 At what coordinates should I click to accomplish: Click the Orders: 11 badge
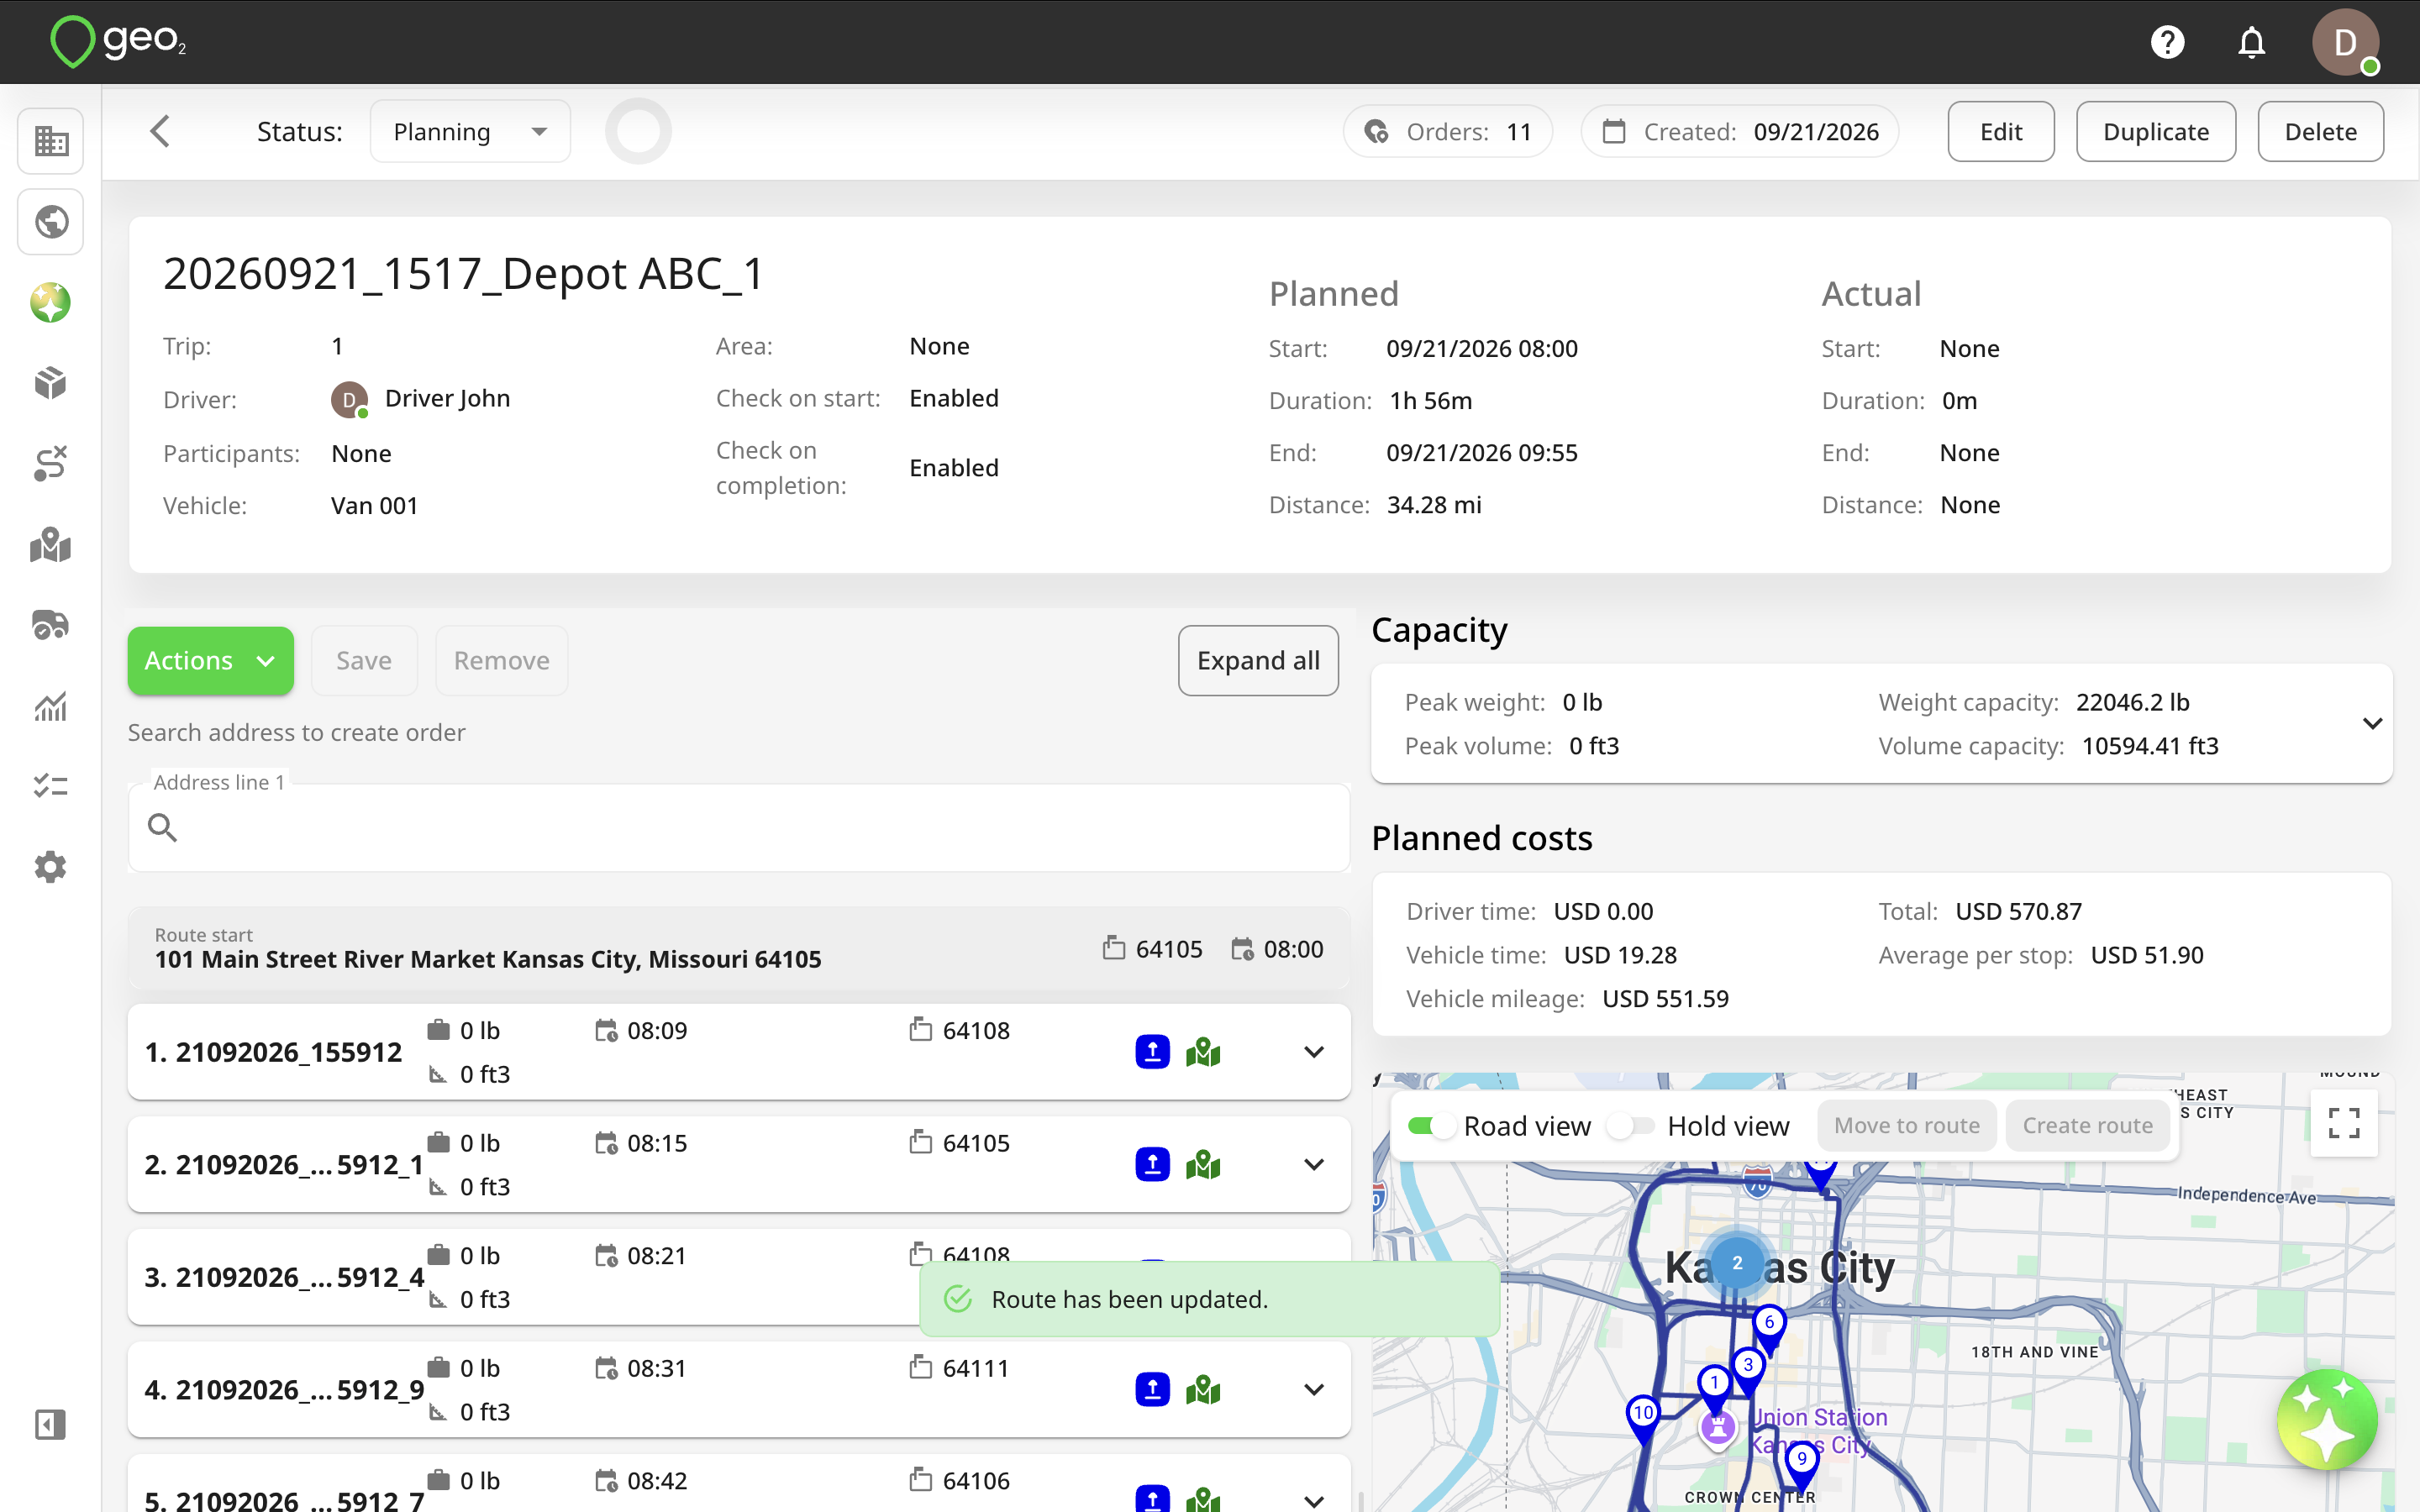pos(1448,132)
